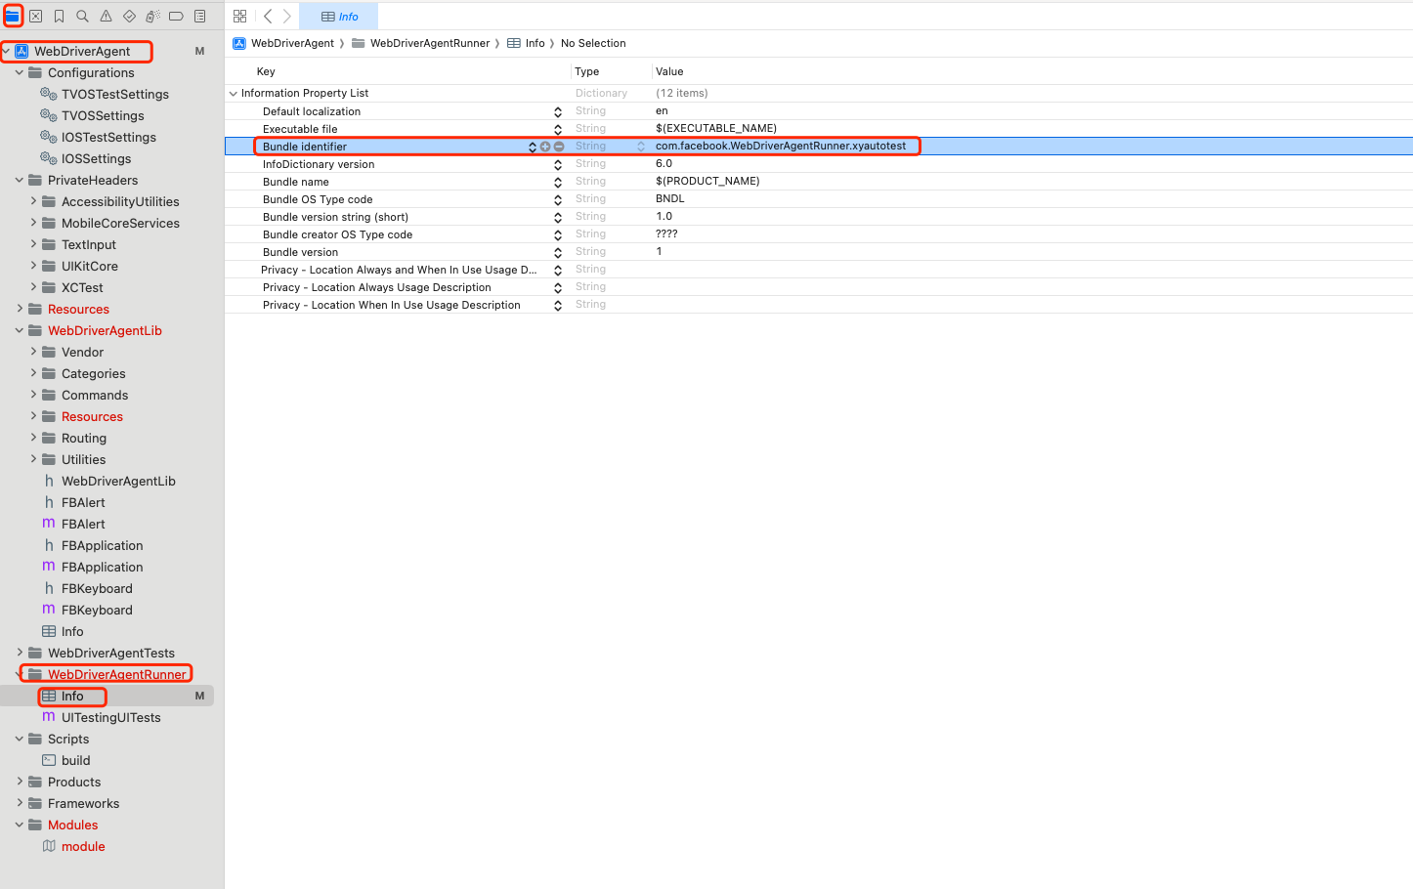The image size is (1413, 889).
Task: Open key stepper for Bundle name
Action: pyautogui.click(x=558, y=182)
